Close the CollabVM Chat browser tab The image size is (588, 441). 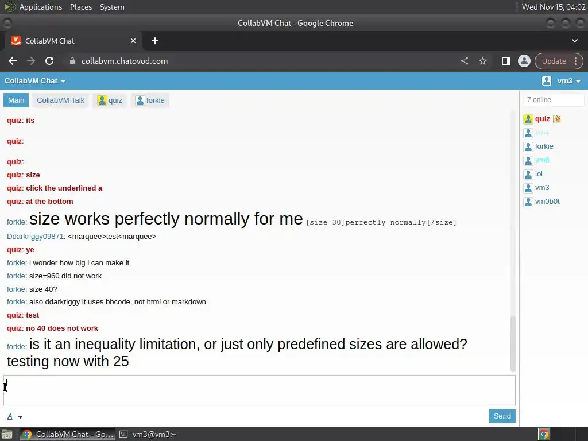tap(133, 41)
